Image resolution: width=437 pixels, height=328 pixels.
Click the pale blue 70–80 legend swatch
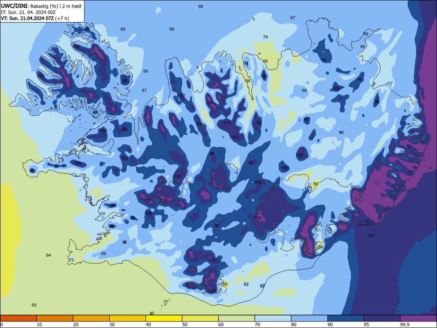pyautogui.click(x=273, y=318)
